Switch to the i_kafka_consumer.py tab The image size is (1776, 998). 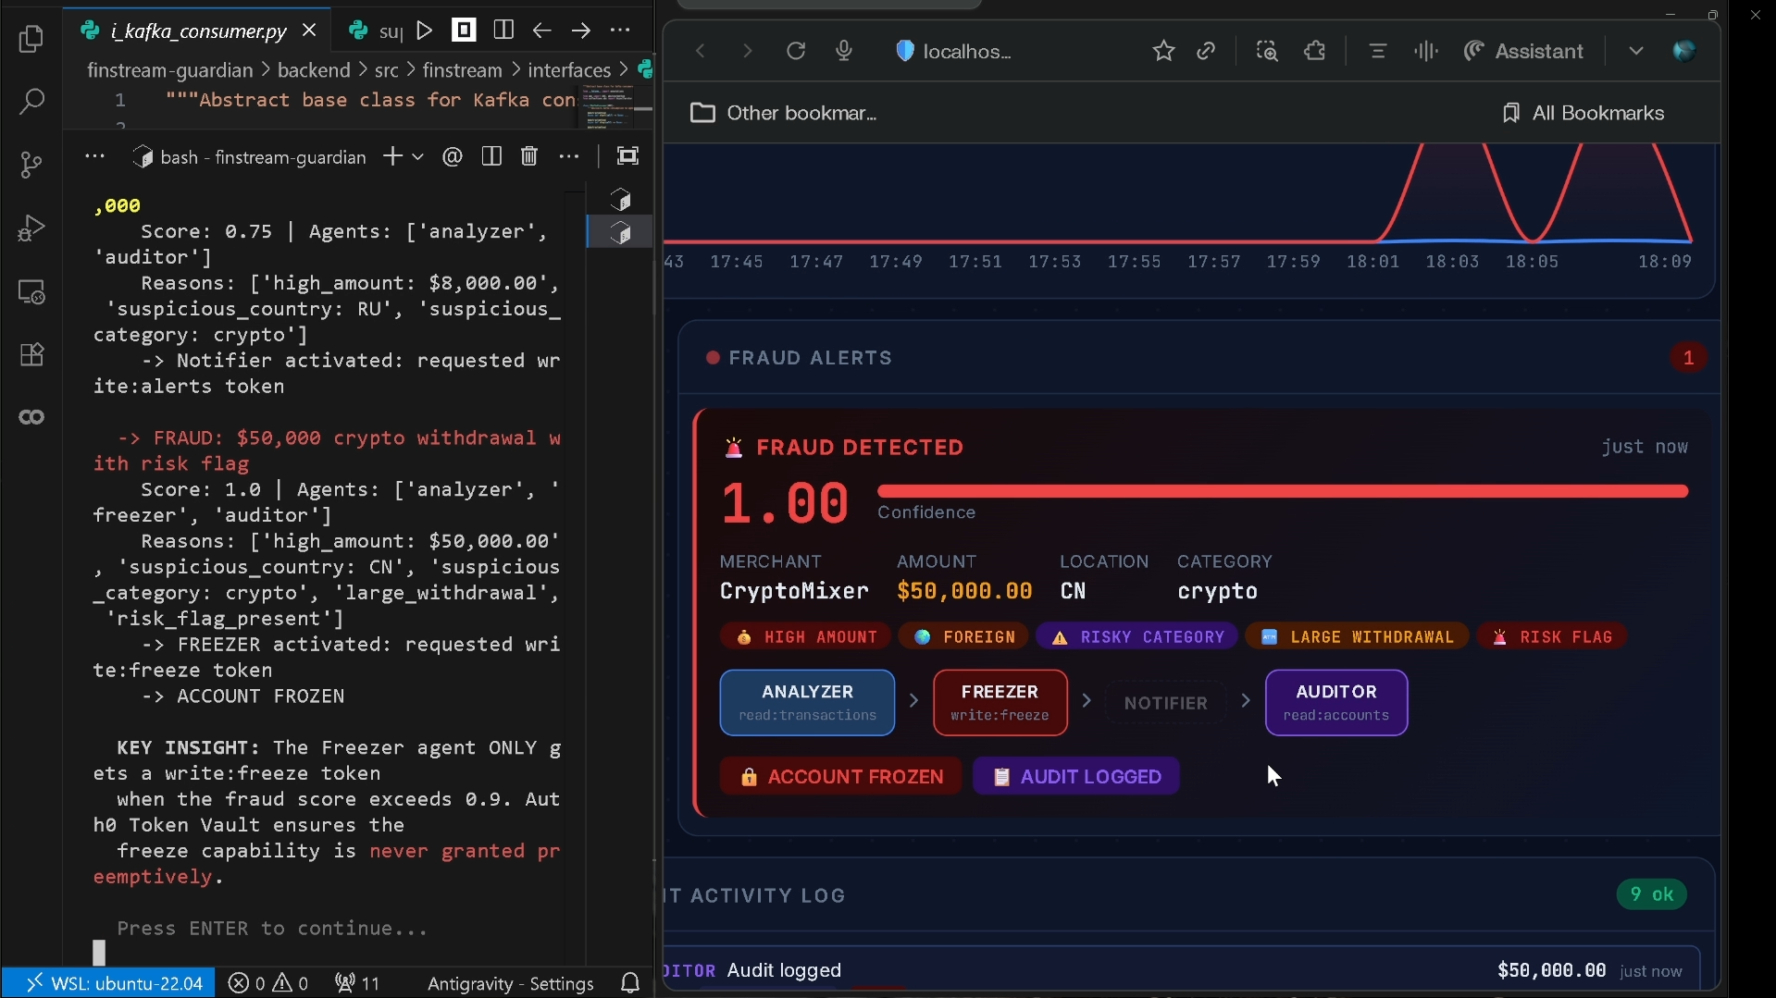click(197, 31)
